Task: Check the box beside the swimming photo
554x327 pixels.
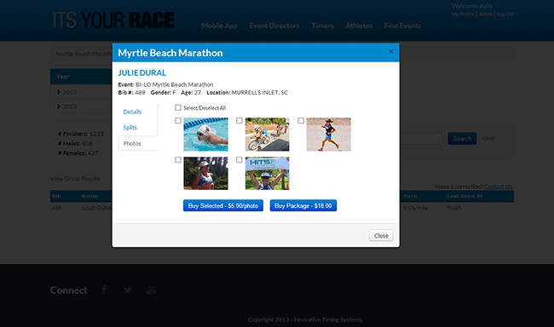Action: [178, 121]
